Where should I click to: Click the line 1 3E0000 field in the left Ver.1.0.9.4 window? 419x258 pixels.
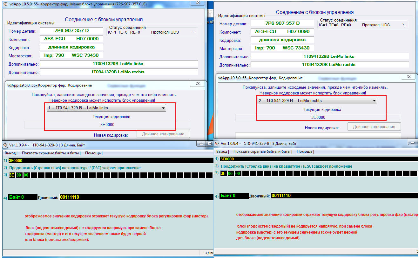pos(111,161)
